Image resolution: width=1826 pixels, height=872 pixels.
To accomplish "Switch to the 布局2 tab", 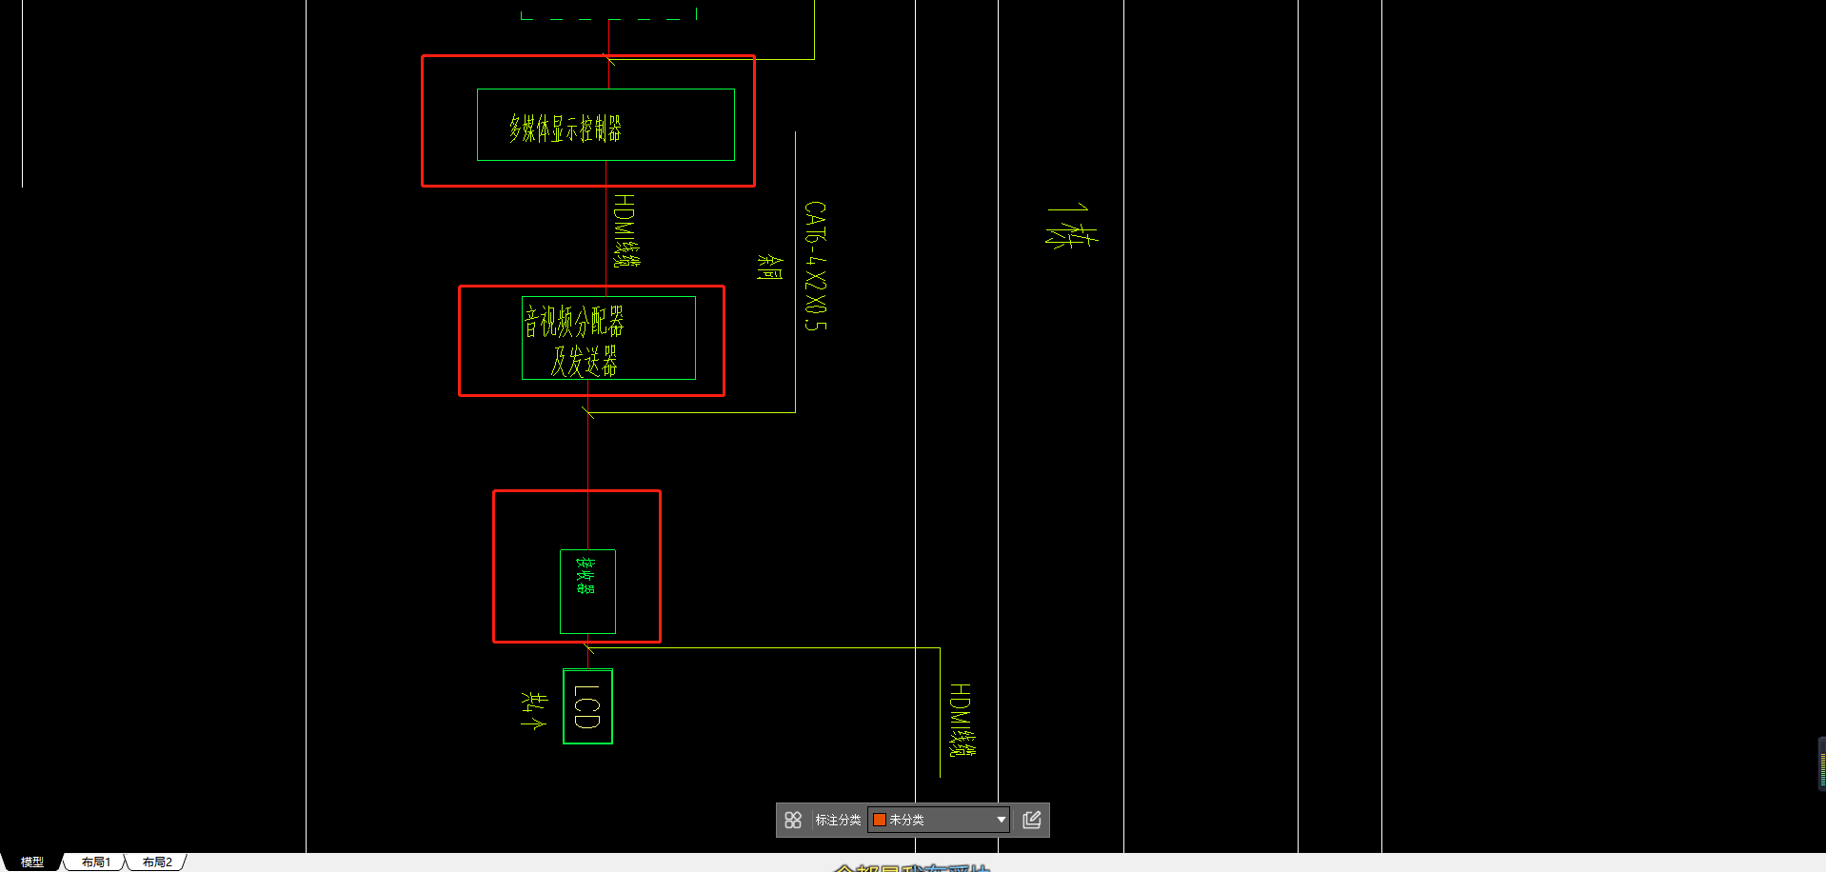I will tap(157, 862).
